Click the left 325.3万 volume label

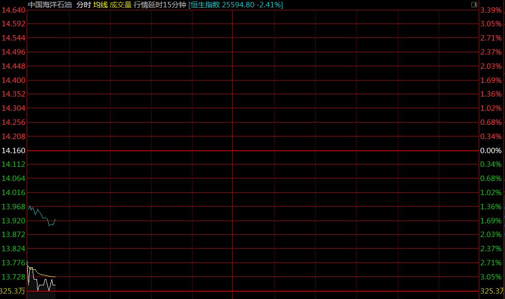tap(13, 291)
